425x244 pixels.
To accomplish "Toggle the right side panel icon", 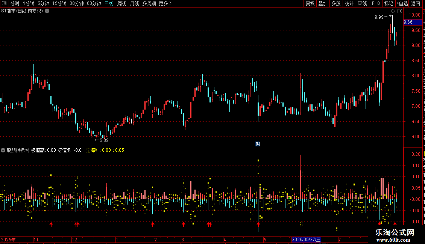I will pyautogui.click(x=400, y=11).
